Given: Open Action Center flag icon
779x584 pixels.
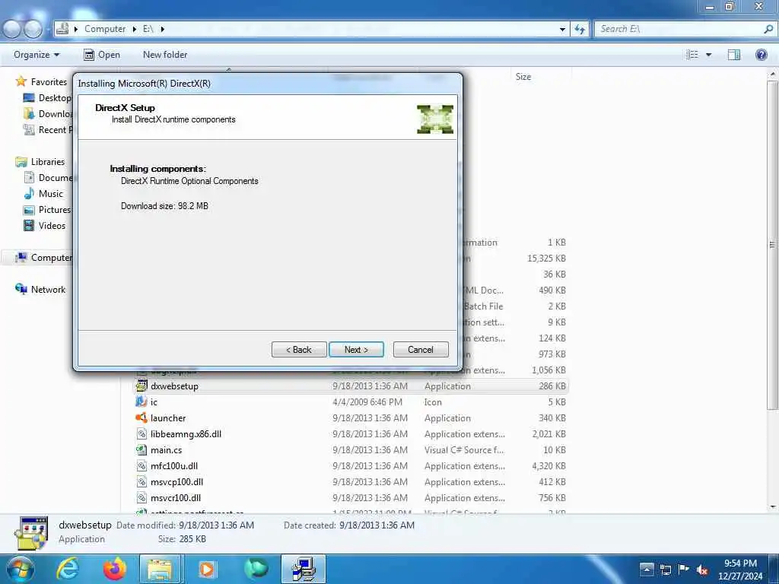Looking at the screenshot, I should (684, 570).
